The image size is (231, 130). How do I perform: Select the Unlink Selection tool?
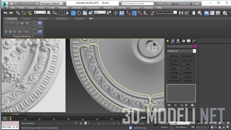[24, 13]
